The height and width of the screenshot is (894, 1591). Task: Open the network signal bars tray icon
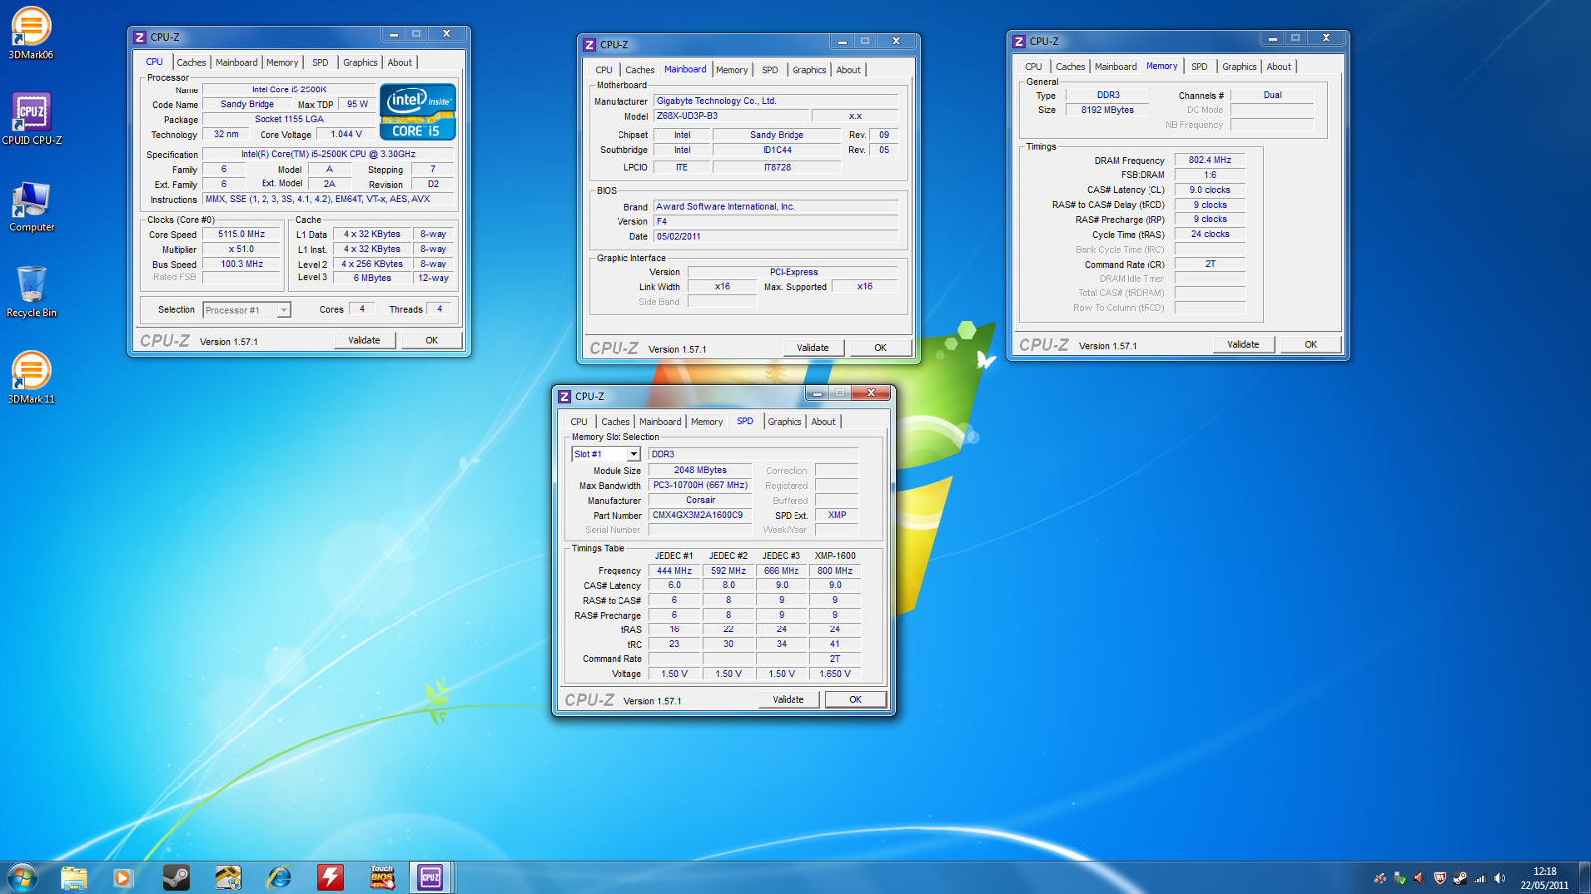[1480, 878]
